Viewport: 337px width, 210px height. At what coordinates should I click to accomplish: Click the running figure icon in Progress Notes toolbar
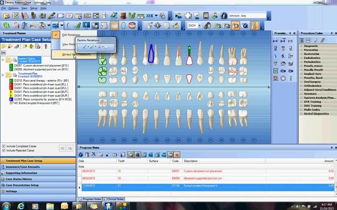pyautogui.click(x=93, y=154)
